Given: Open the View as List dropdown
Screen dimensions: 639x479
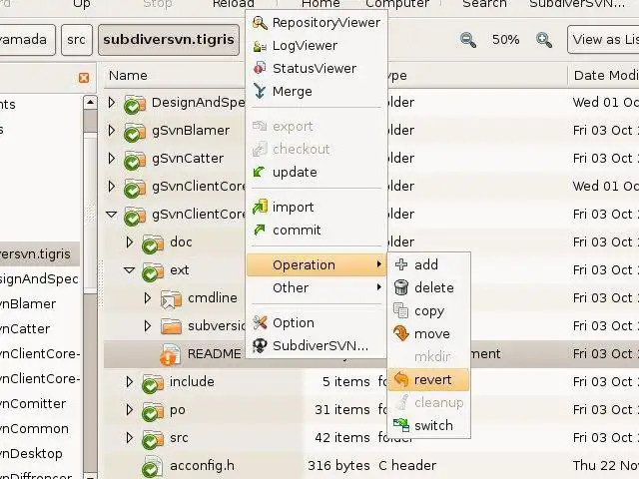Looking at the screenshot, I should click(x=603, y=40).
